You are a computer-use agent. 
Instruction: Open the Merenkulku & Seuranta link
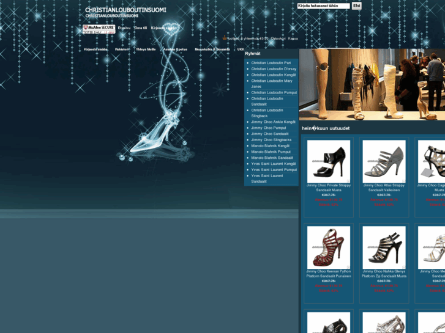[x=212, y=49]
